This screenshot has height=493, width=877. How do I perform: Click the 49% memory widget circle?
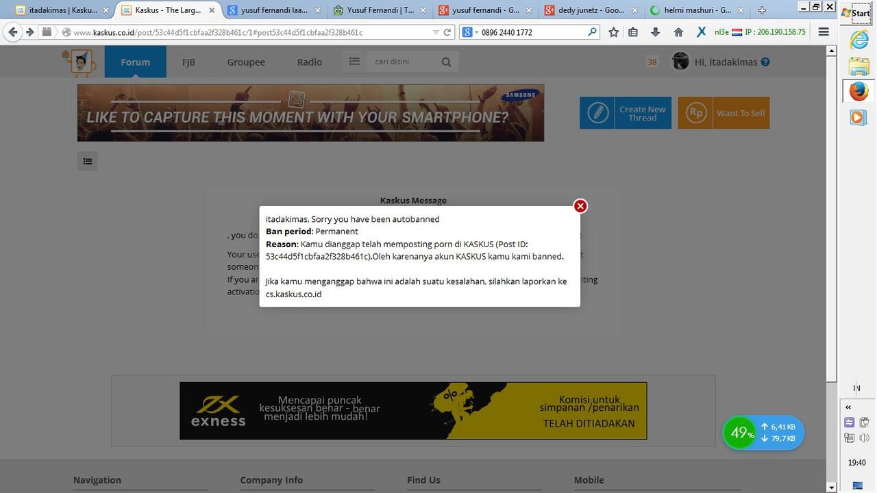pyautogui.click(x=741, y=433)
